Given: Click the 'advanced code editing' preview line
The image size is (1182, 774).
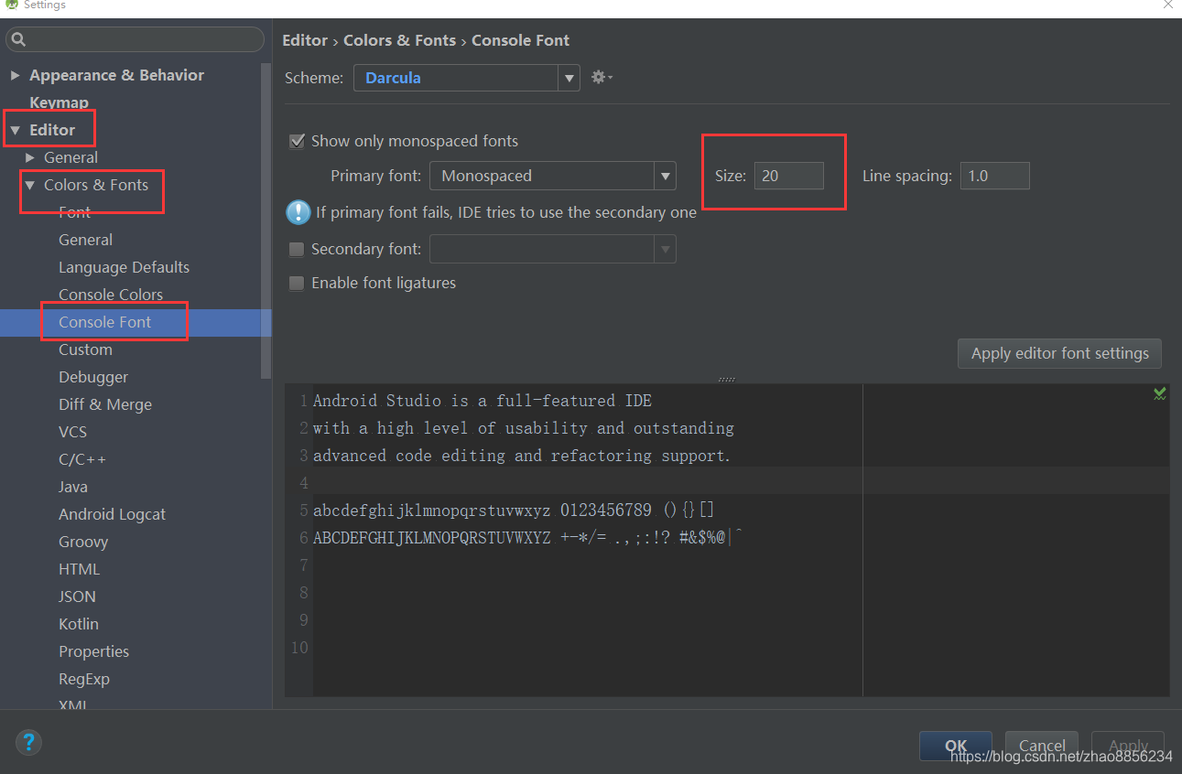Looking at the screenshot, I should pos(522,456).
